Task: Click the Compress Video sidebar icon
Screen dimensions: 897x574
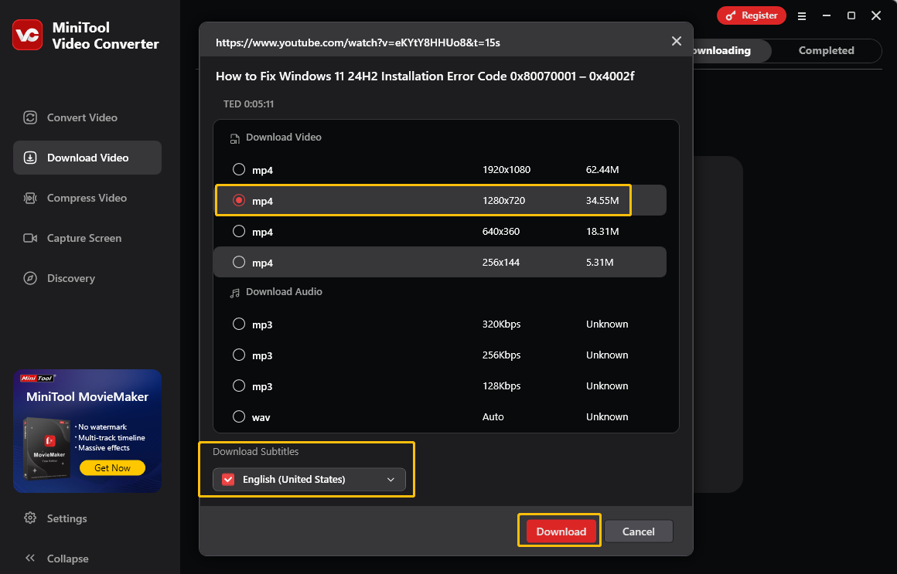Action: click(29, 198)
